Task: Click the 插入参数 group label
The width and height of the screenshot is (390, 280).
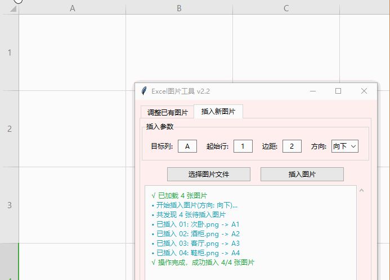Action: coord(160,127)
